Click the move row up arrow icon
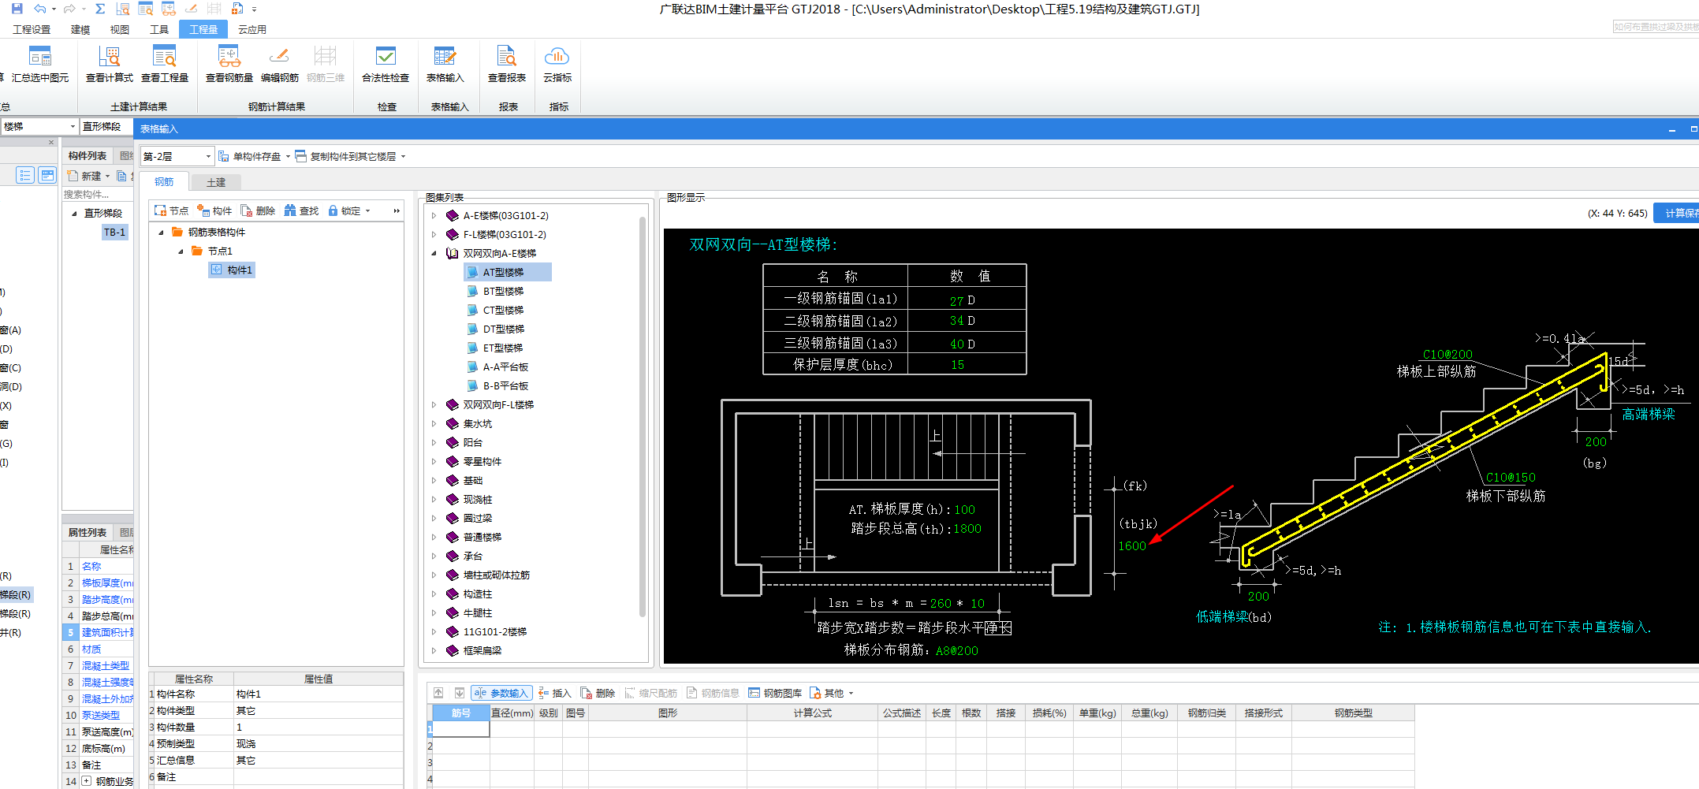Image resolution: width=1699 pixels, height=789 pixels. [439, 693]
